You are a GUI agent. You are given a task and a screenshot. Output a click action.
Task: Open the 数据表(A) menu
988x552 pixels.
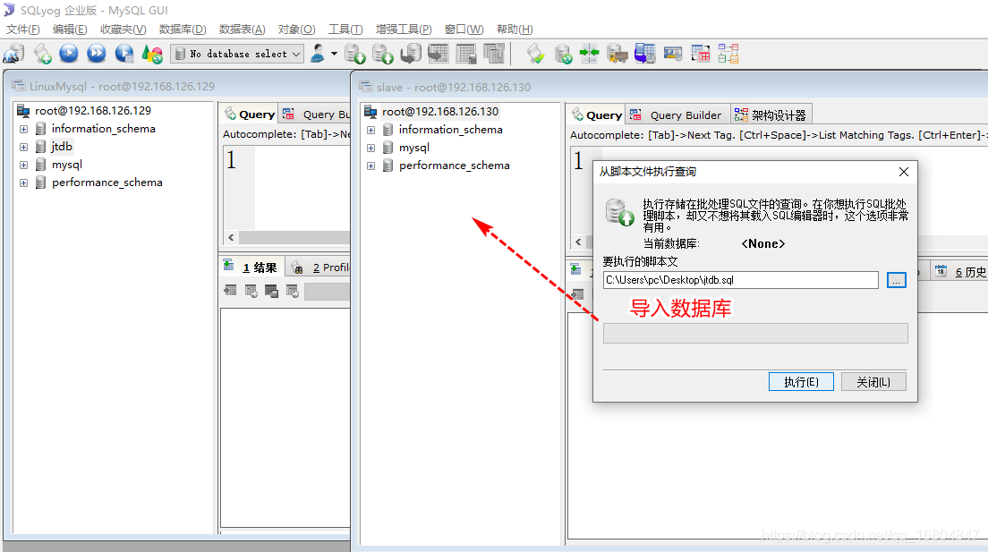242,29
